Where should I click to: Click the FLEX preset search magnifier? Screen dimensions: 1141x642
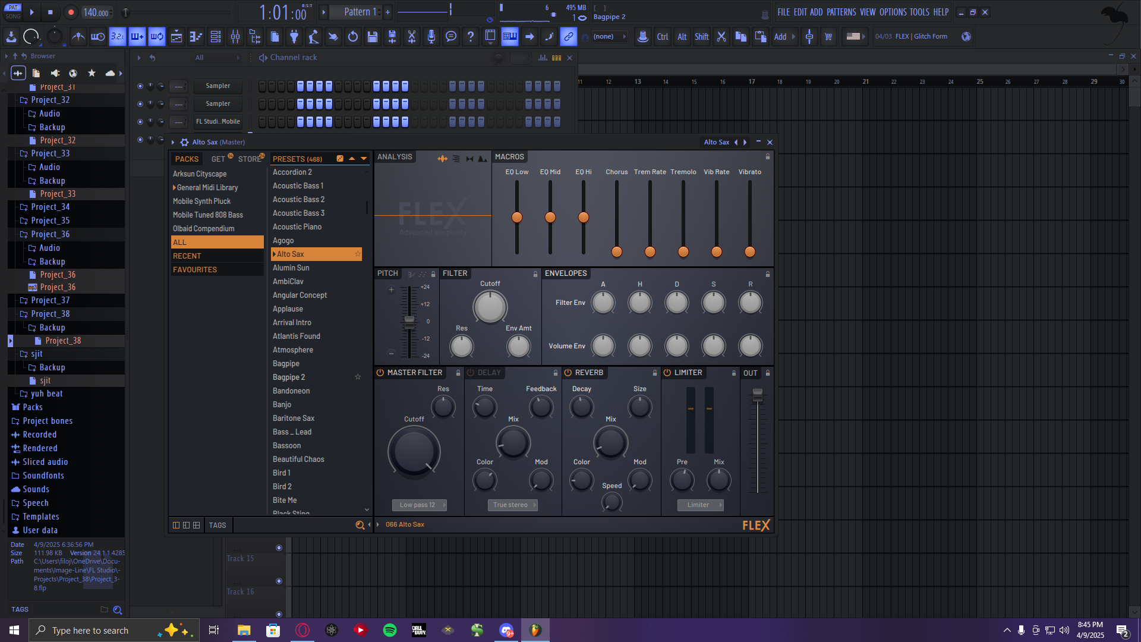(x=360, y=525)
